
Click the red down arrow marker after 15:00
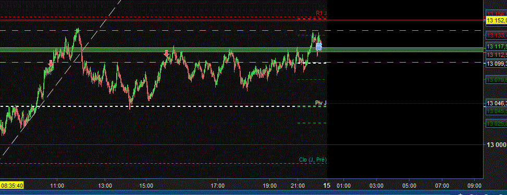[x=167, y=53]
